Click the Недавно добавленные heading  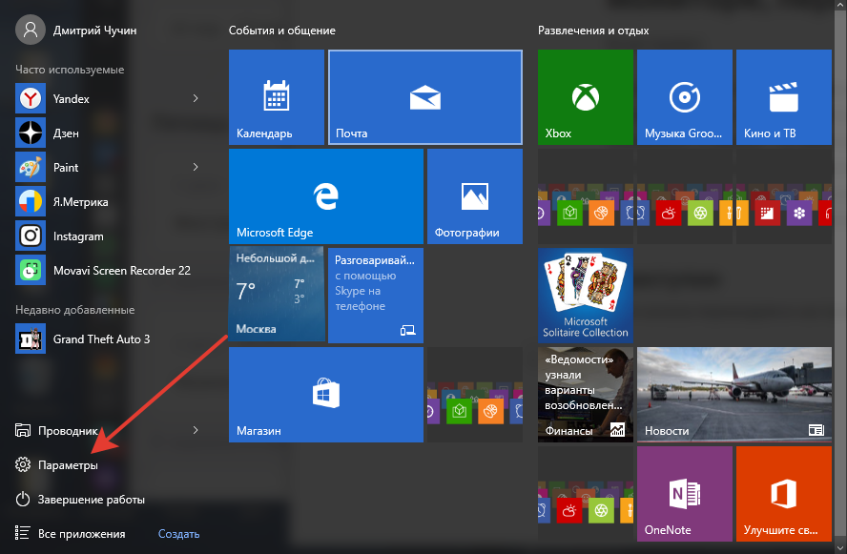pos(75,310)
